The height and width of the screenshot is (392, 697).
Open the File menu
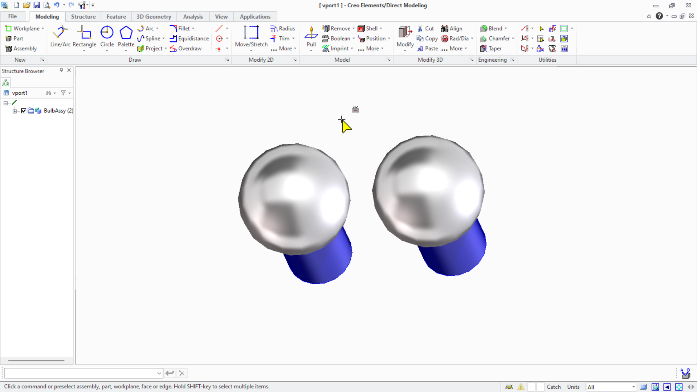(12, 16)
